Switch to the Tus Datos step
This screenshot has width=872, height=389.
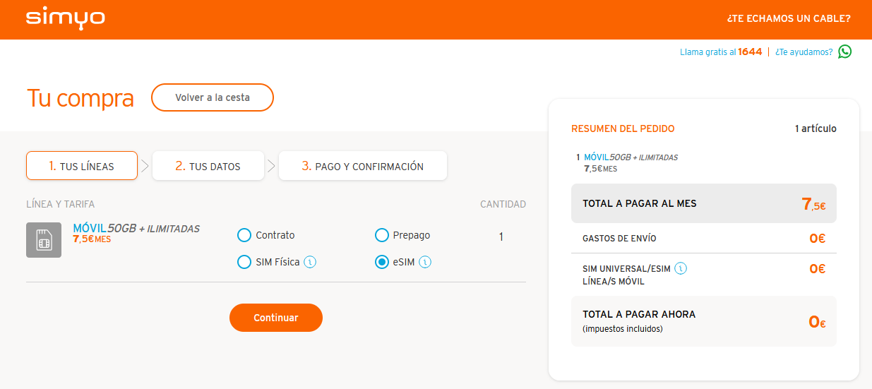coord(208,166)
